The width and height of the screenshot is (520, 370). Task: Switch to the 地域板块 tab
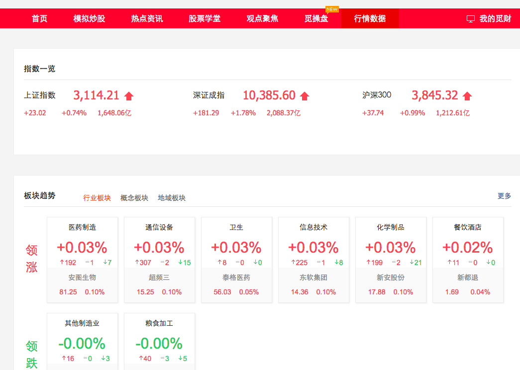[171, 197]
